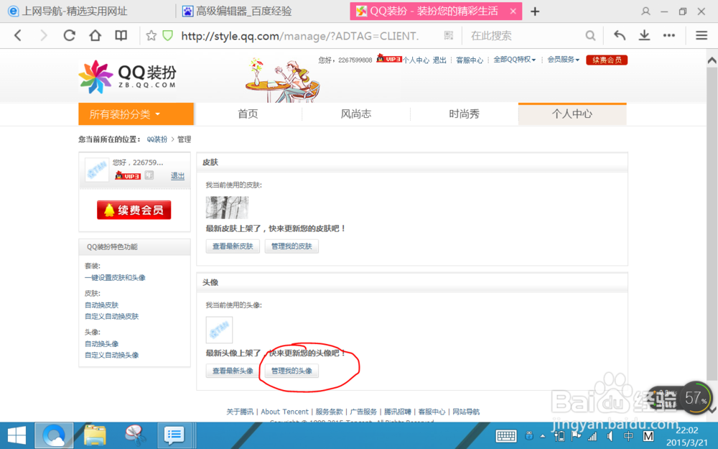The width and height of the screenshot is (718, 449).
Task: Bookmark page with the star icon
Action: (151, 36)
